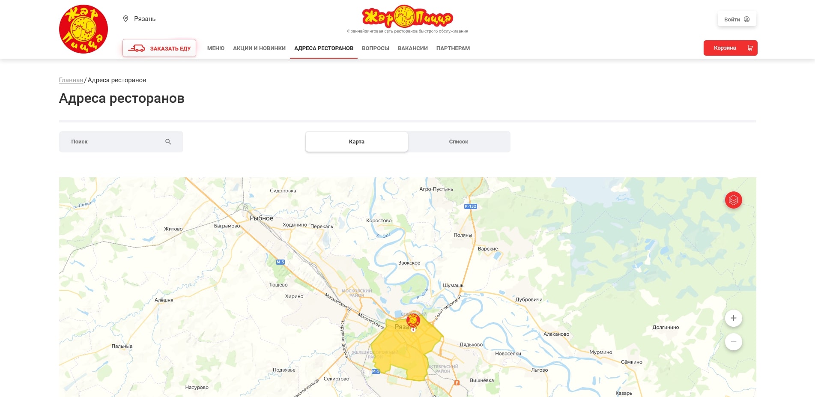Click the Войти login button

coord(737,19)
